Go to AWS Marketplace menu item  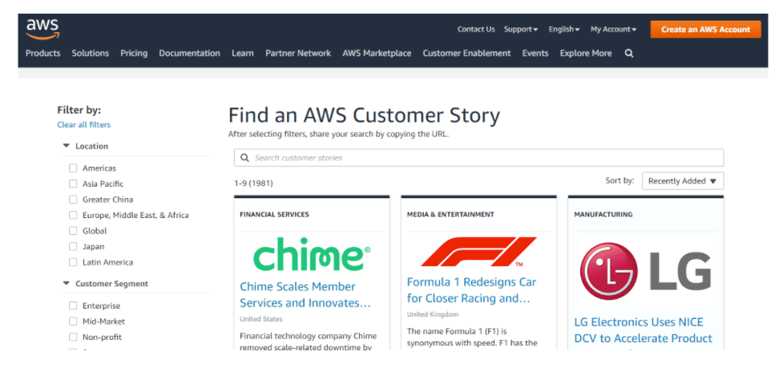(377, 53)
